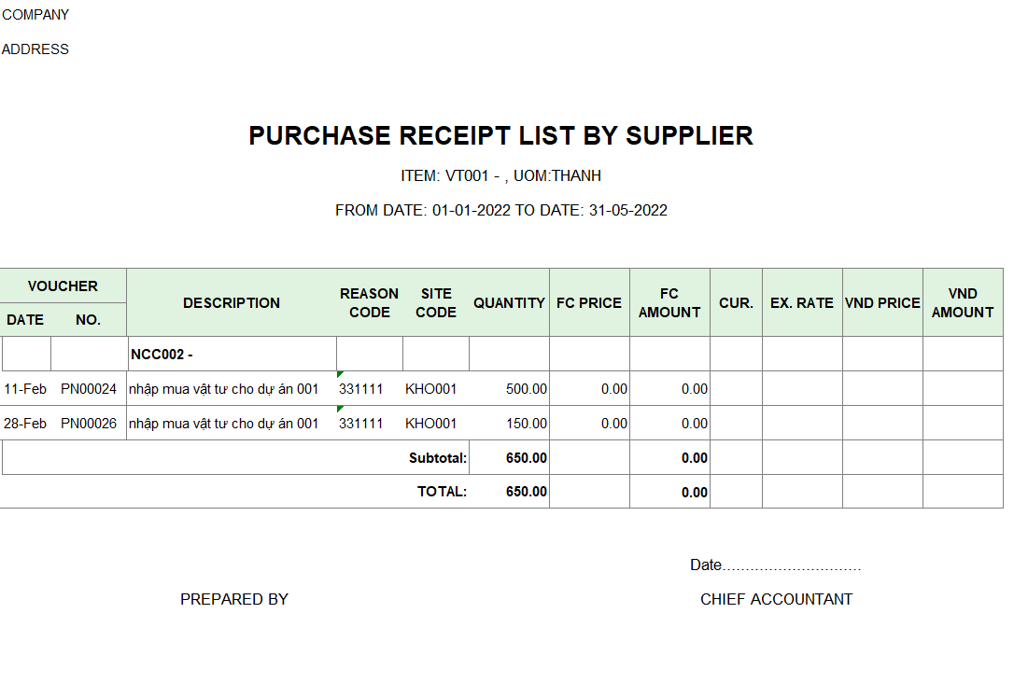Select the DESCRIPTION column header
1028x683 pixels.
click(232, 303)
